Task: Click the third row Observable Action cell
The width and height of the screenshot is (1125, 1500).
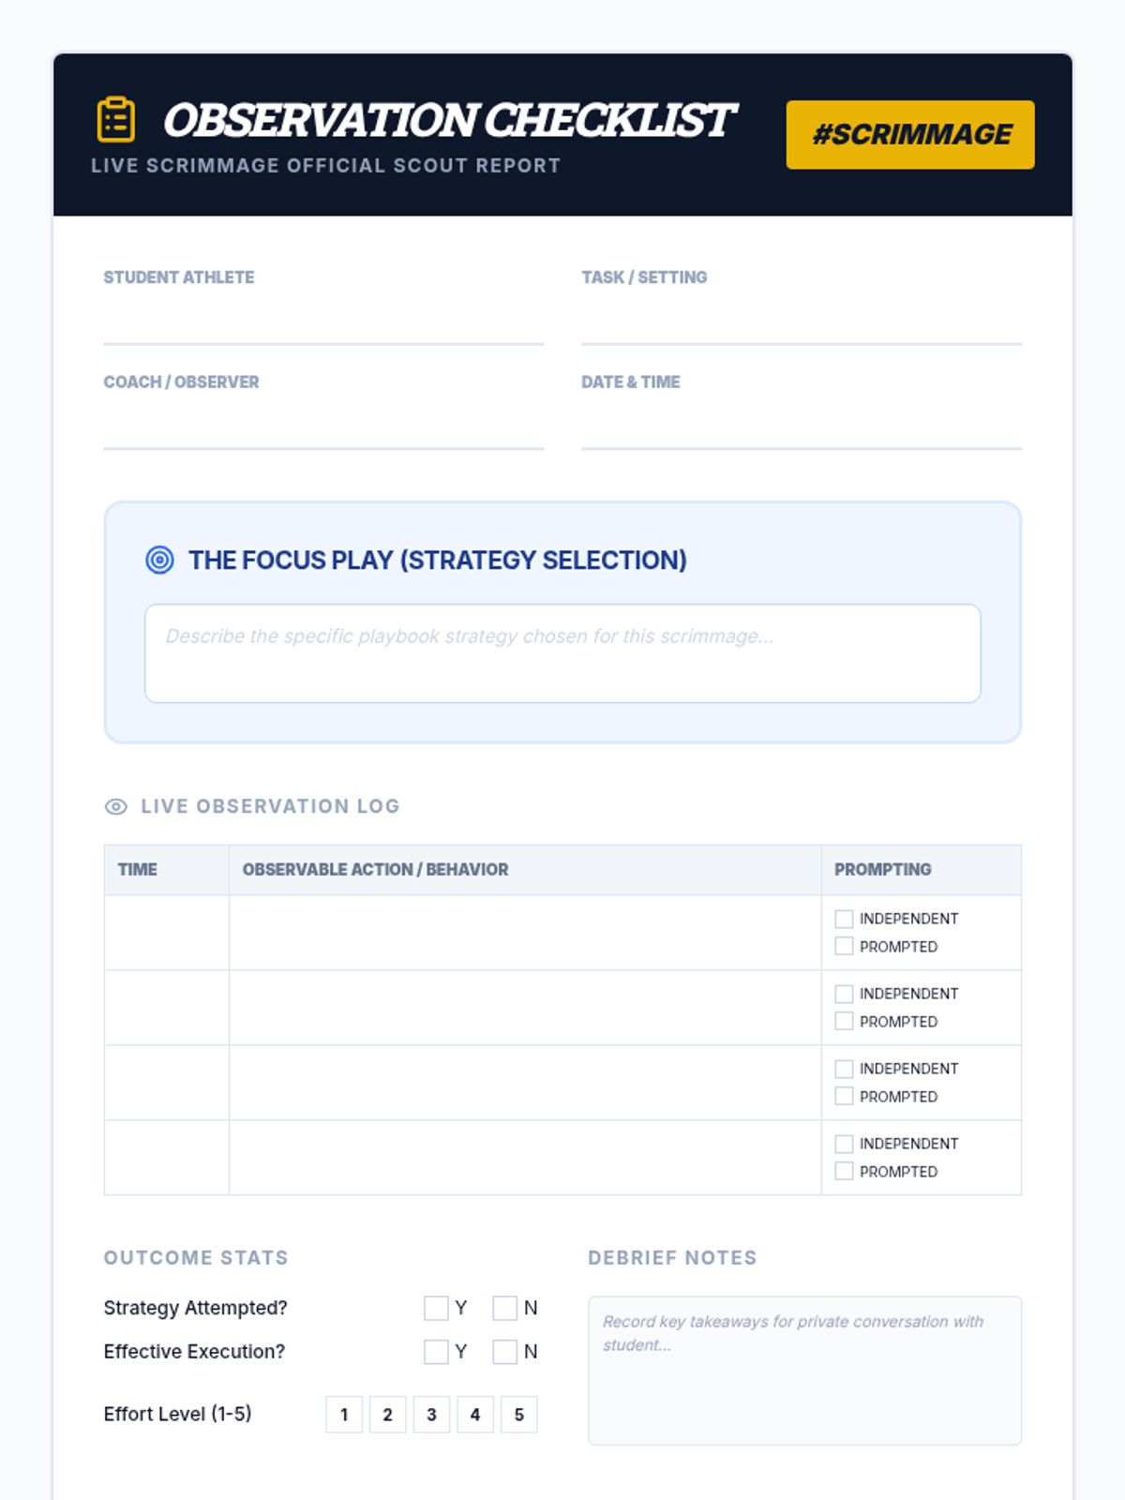Action: point(525,1083)
